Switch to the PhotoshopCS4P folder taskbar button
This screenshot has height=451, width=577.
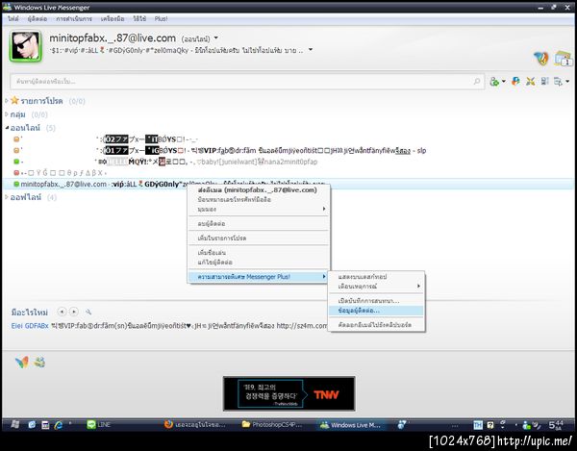(272, 425)
